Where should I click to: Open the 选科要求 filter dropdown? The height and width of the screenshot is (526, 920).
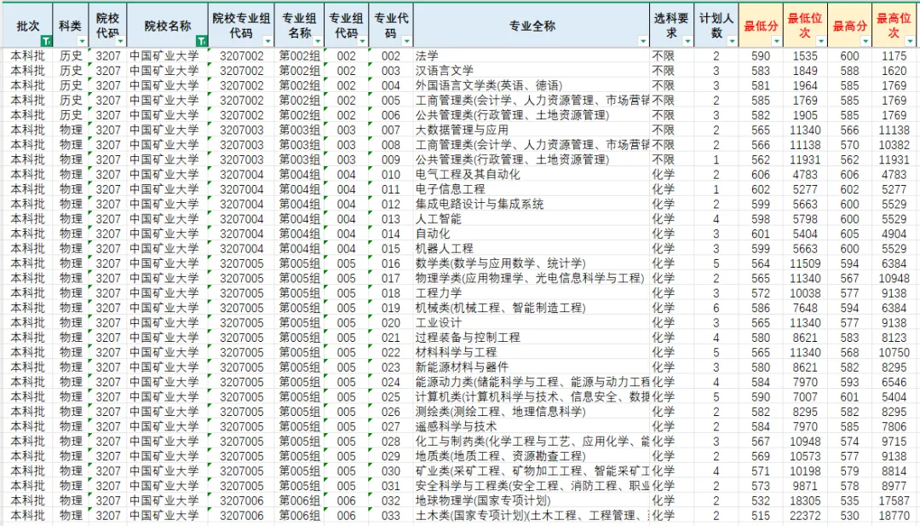[687, 41]
